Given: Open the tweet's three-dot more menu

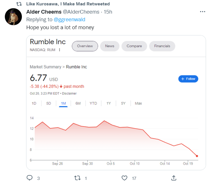Looking at the screenshot, I should pos(202,12).
